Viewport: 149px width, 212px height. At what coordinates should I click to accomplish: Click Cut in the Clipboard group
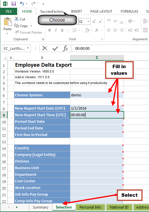point(20,19)
